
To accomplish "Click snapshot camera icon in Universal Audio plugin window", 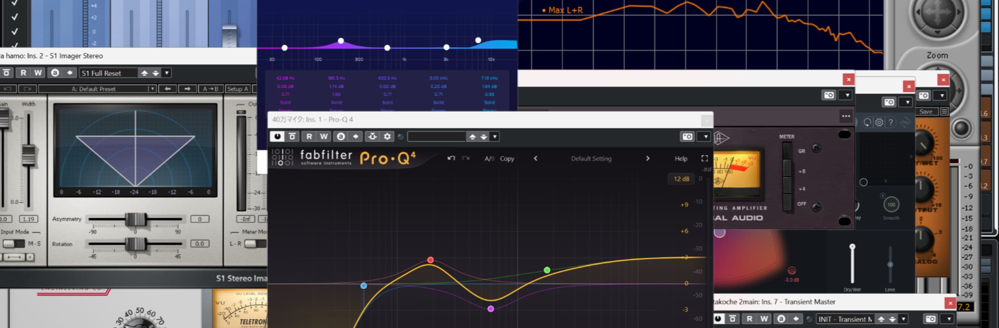I will pos(829,95).
